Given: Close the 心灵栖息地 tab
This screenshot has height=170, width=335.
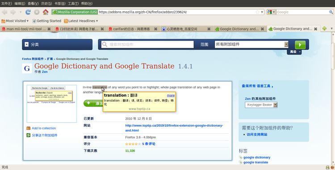Looking at the screenshot, I should [209, 29].
